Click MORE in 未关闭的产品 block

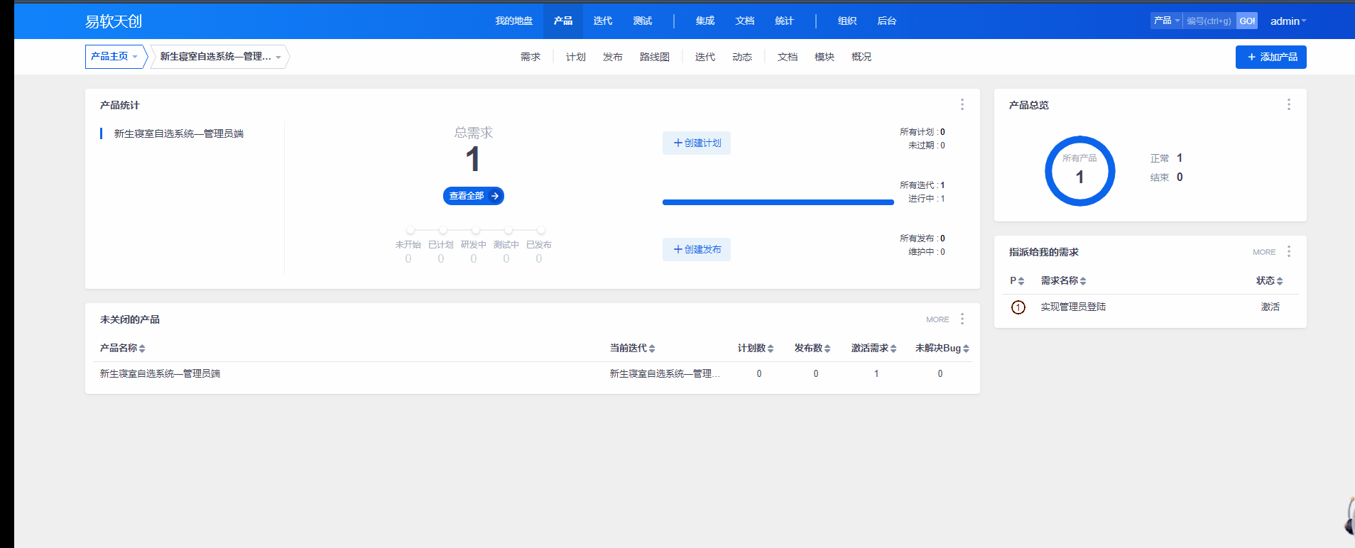(937, 319)
